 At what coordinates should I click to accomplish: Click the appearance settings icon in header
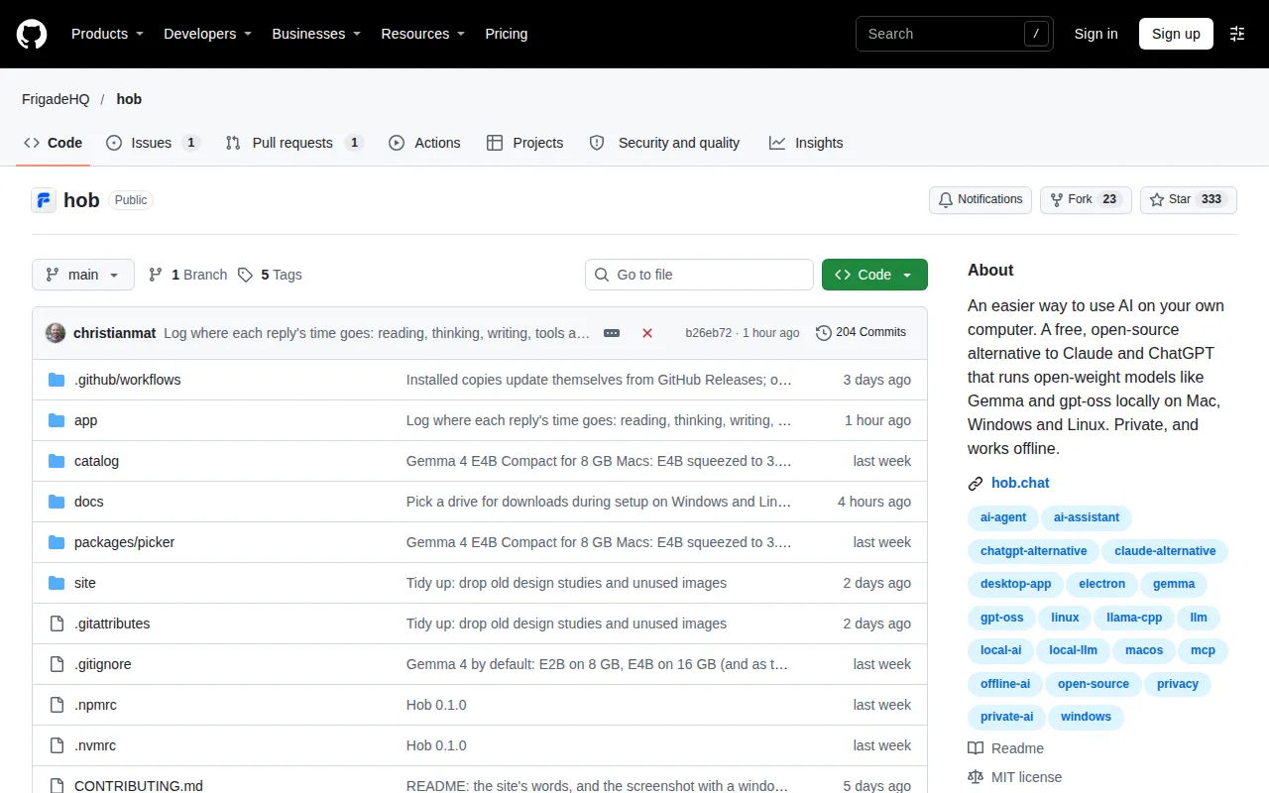click(1237, 34)
